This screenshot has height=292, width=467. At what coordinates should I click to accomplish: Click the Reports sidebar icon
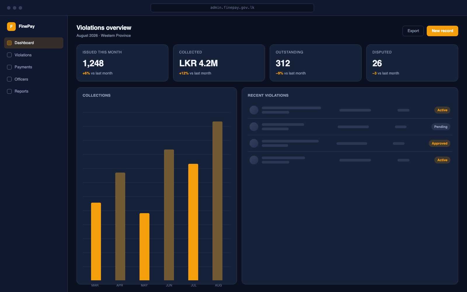[9, 91]
